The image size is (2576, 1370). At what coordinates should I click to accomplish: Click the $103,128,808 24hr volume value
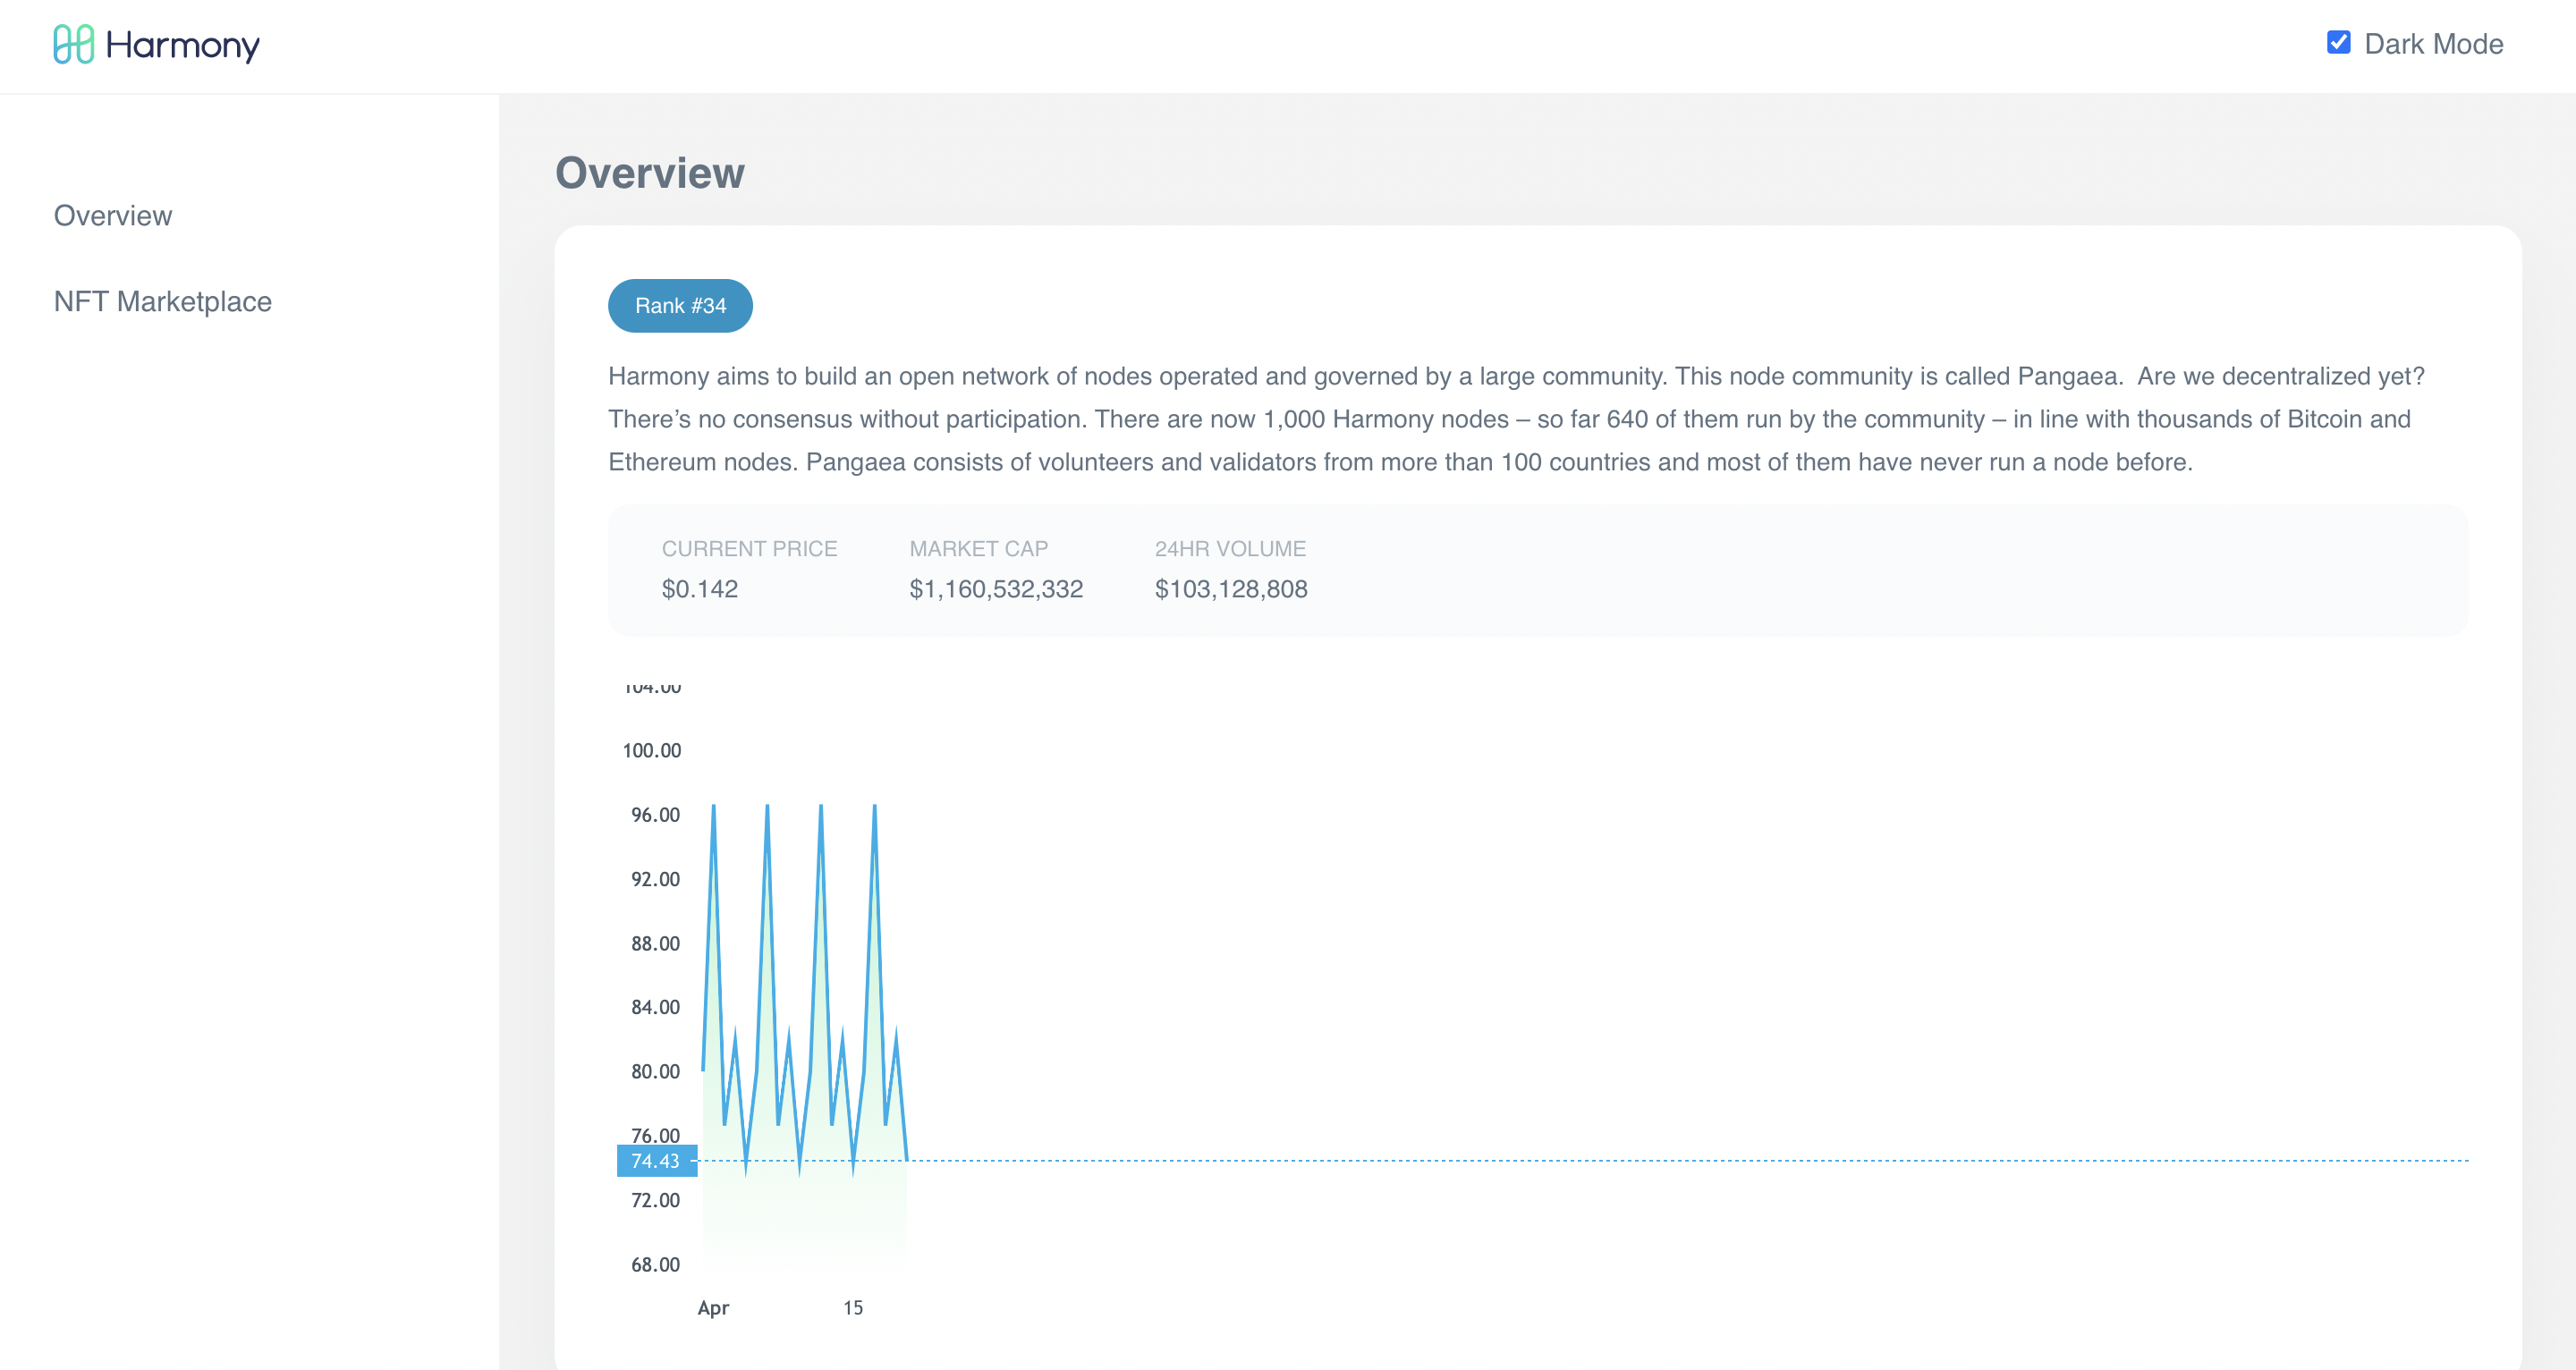1230,588
